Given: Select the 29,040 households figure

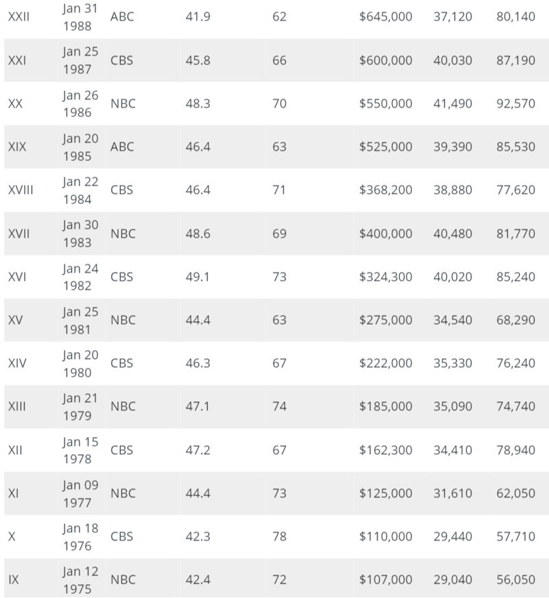Looking at the screenshot, I should 452,580.
